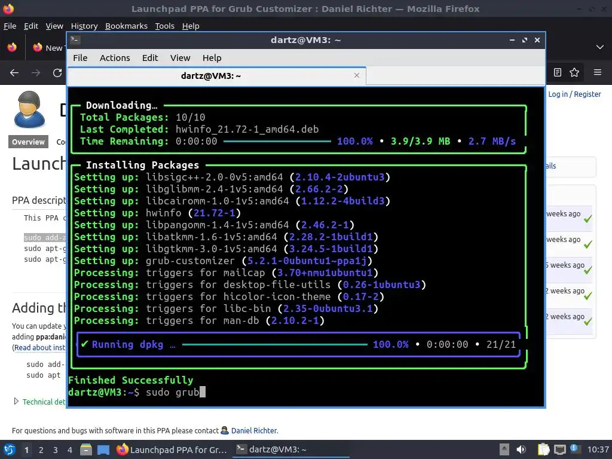Select the dartz@VM3 terminal tab
Screen dimensions: 612x459
tap(216, 76)
